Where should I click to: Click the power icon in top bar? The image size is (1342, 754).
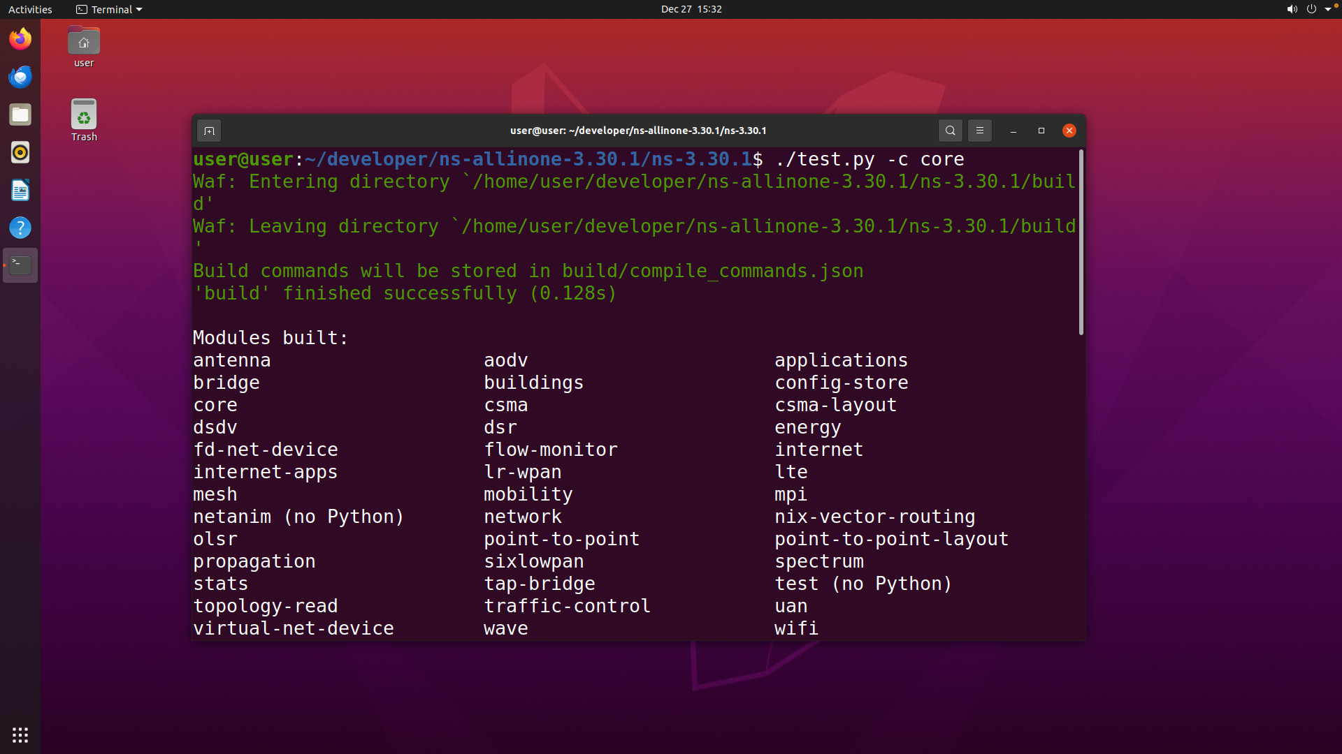(x=1311, y=9)
